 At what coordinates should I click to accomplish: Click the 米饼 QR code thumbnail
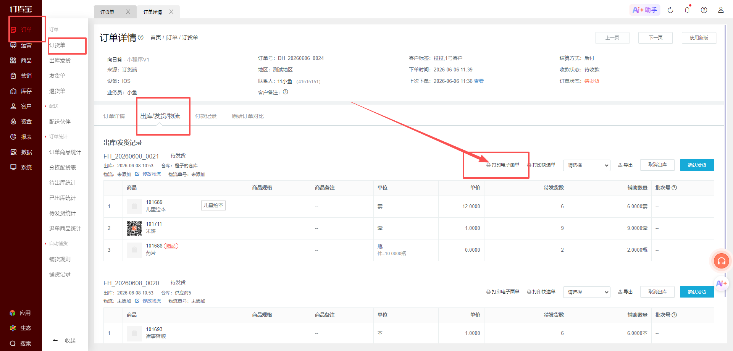[134, 228]
